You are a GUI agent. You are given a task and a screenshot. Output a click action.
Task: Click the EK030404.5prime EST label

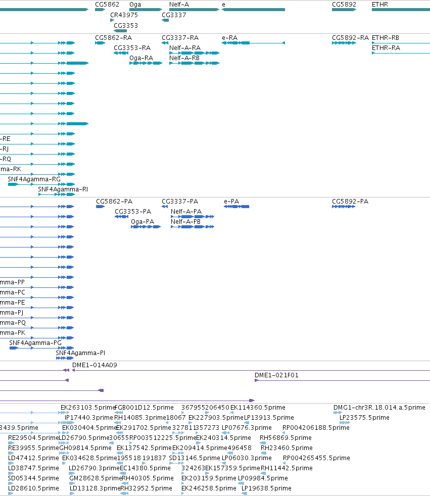coord(89,428)
